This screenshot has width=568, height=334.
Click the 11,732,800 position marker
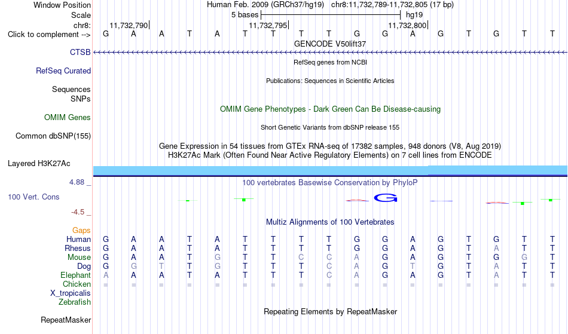pos(407,25)
